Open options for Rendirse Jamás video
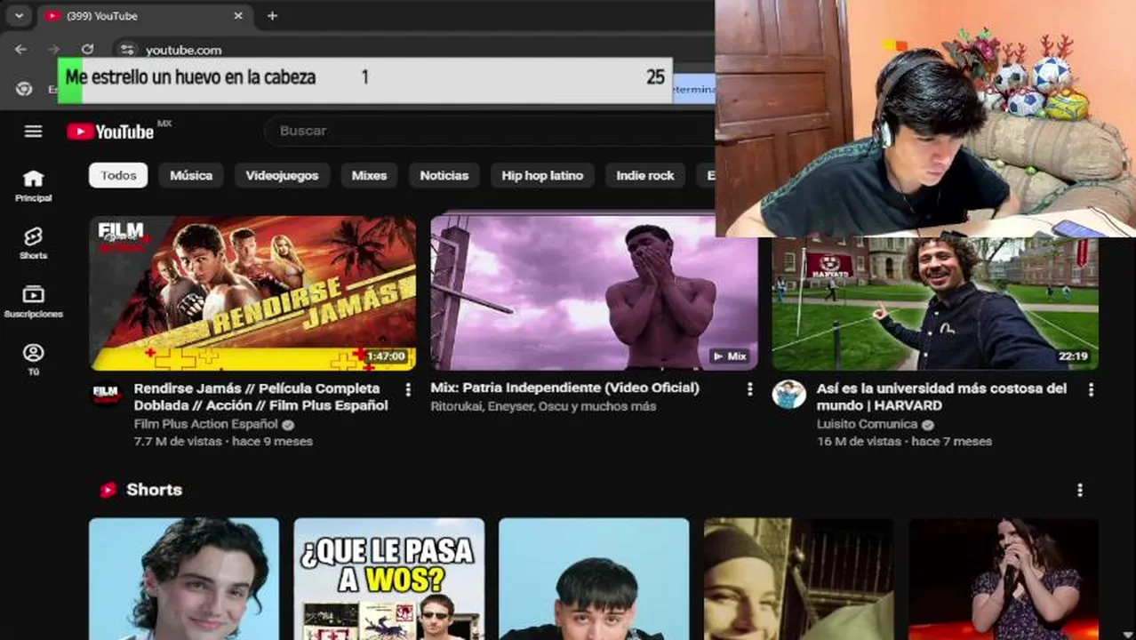The width and height of the screenshot is (1136, 640). pos(408,389)
